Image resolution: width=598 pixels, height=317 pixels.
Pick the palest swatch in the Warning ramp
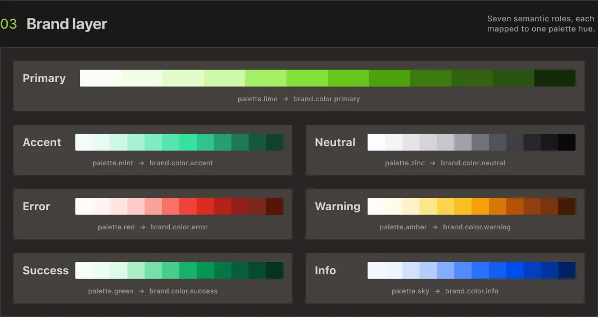click(x=376, y=206)
